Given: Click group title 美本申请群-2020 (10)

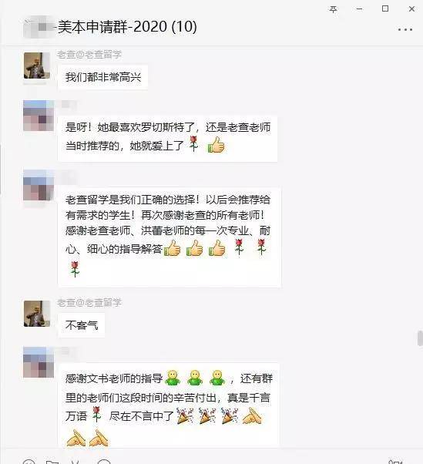Looking at the screenshot, I should click(127, 27).
